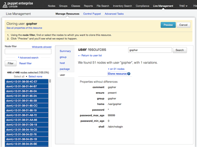Open the Live Management menu

click(x=163, y=6)
